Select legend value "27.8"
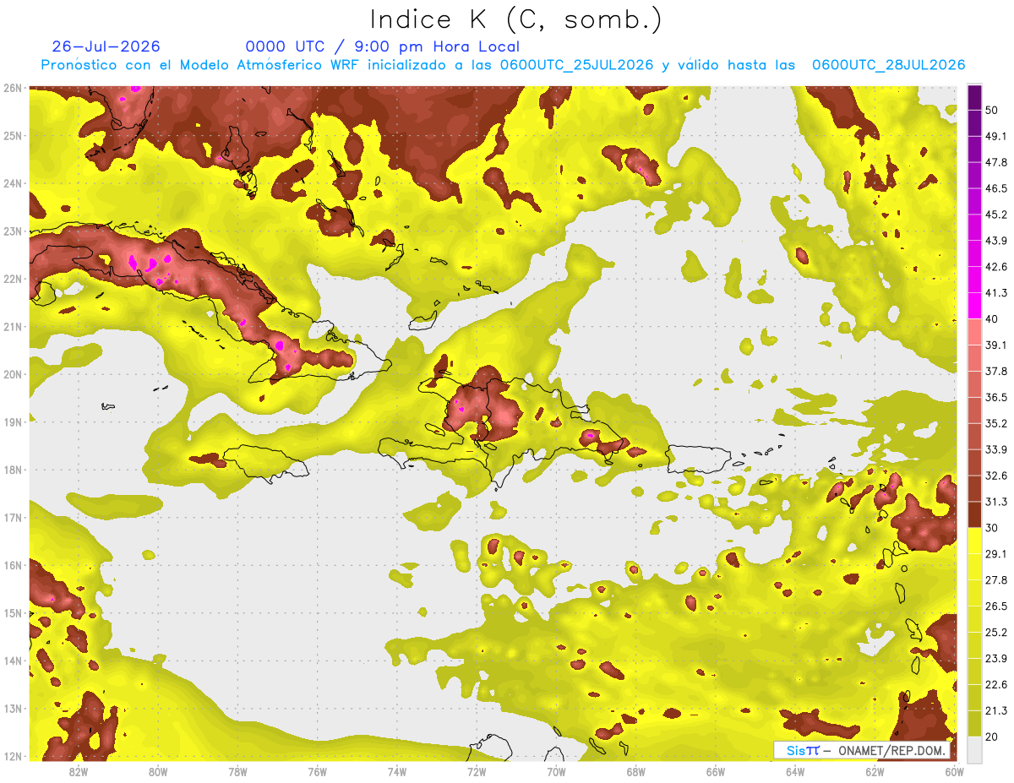The image size is (1014, 783). [x=996, y=580]
